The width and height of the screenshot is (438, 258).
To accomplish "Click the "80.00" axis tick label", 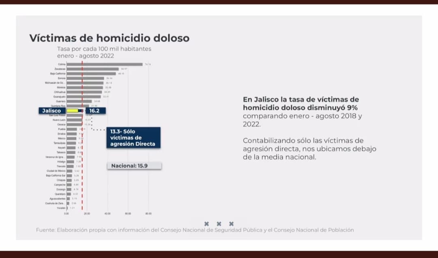I will 148,213.
